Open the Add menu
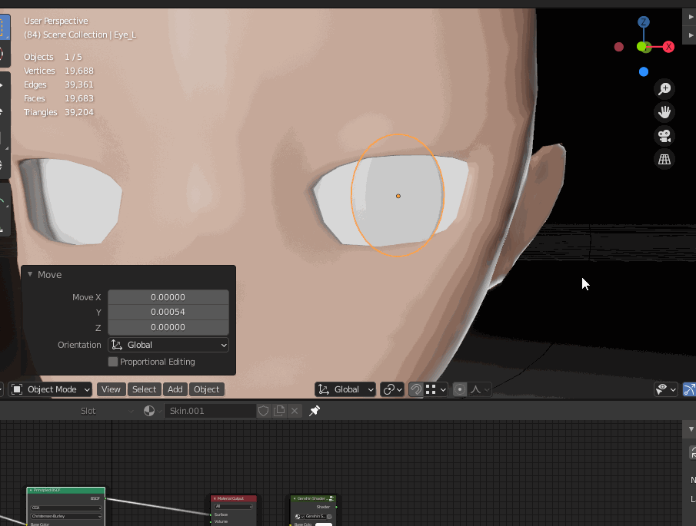Viewport: 696px width, 526px height. point(175,389)
